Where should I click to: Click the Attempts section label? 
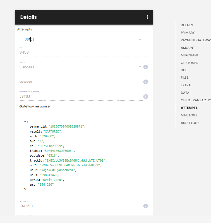[x=25, y=29]
